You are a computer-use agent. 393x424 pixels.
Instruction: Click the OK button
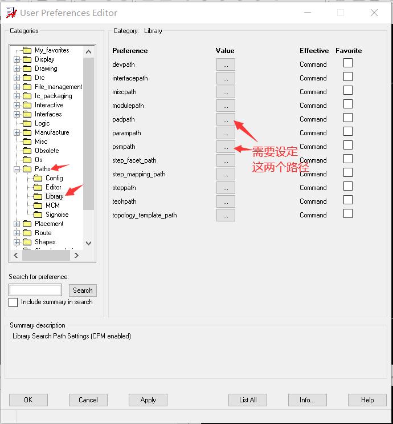(x=28, y=400)
